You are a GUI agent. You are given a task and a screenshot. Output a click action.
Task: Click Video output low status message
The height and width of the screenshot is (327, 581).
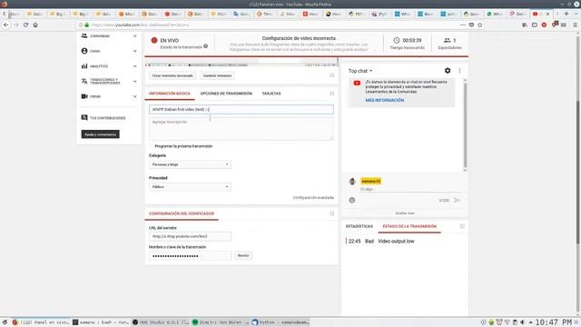(396, 241)
